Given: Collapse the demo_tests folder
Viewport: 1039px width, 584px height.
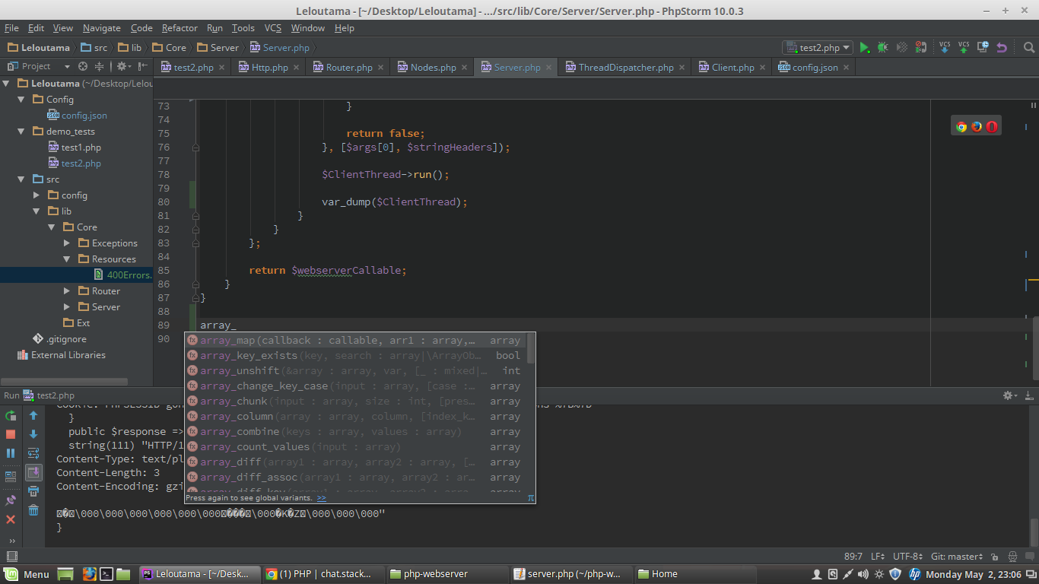Looking at the screenshot, I should (21, 132).
